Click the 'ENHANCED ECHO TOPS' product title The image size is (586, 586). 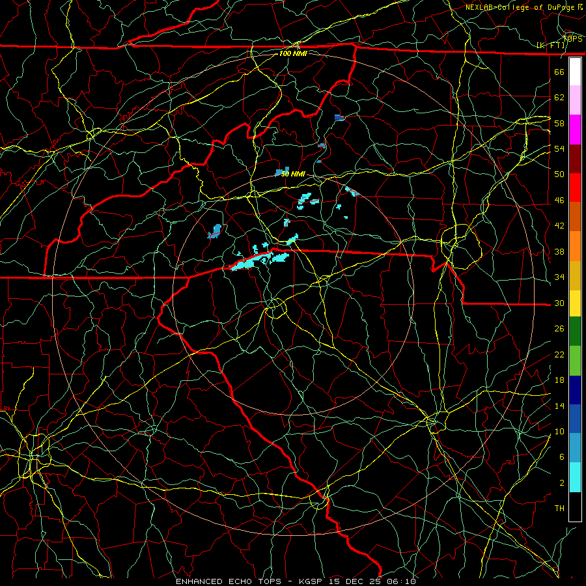[229, 581]
